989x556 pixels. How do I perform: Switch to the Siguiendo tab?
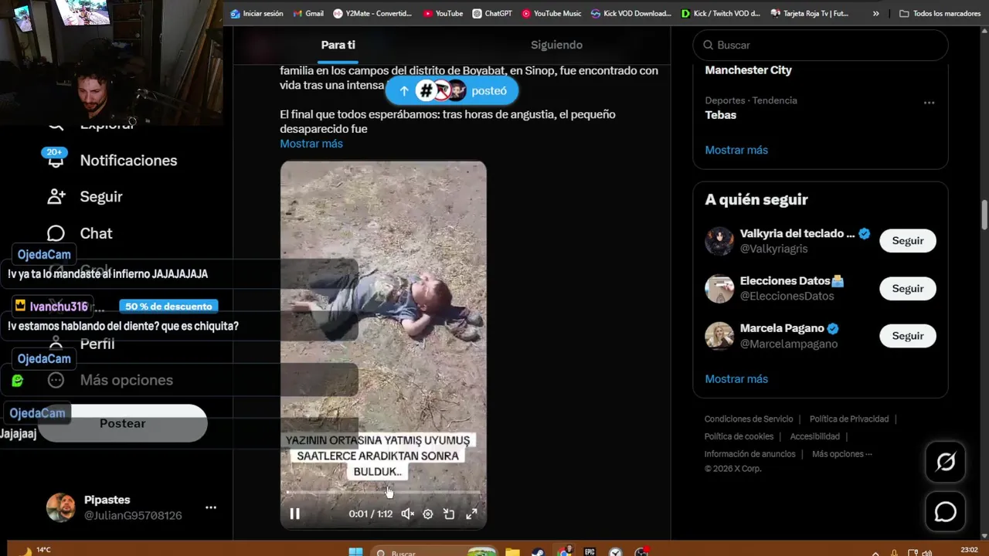pyautogui.click(x=556, y=45)
